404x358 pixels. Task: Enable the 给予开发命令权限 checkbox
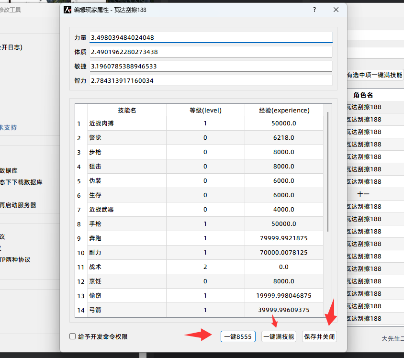[x=73, y=336]
